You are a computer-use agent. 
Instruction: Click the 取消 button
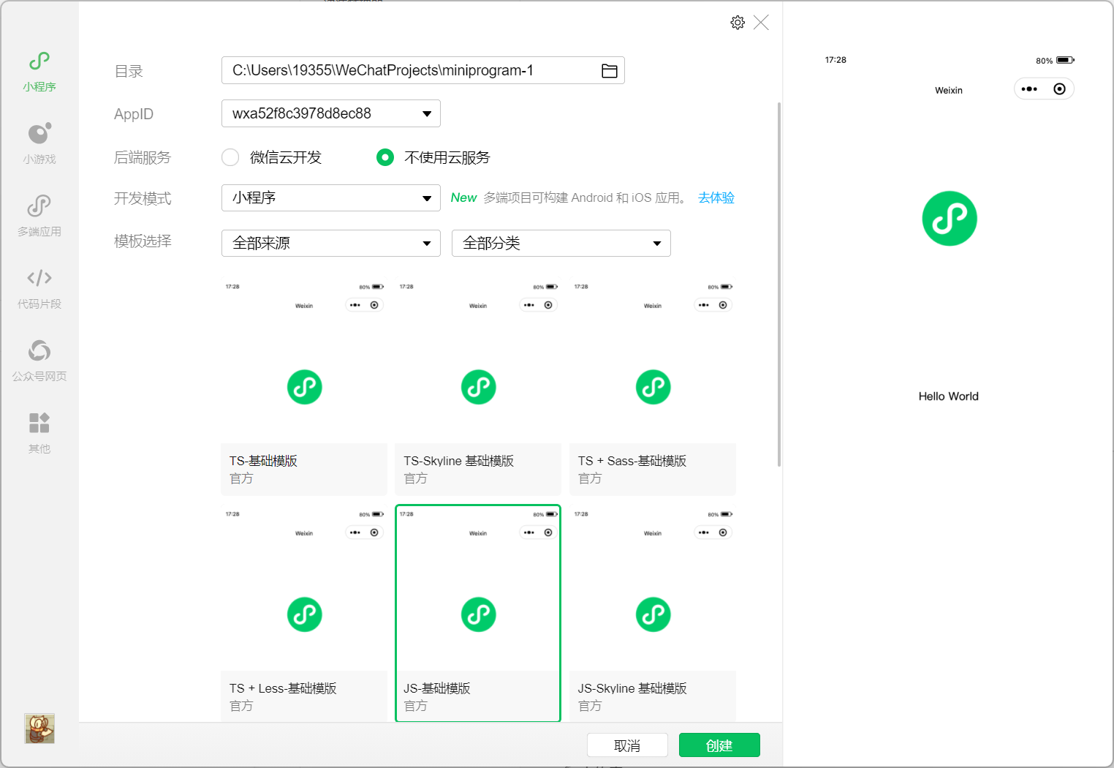point(627,745)
